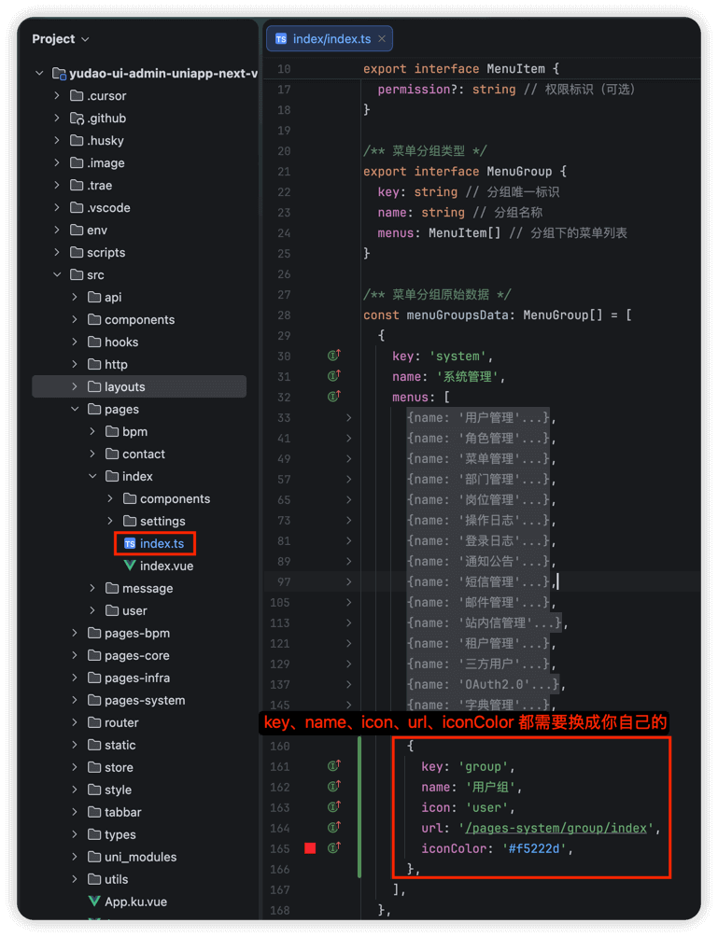Image resolution: width=718 pixels, height=937 pixels.
Task: Expand the pages-system folder
Action: pyautogui.click(x=75, y=700)
